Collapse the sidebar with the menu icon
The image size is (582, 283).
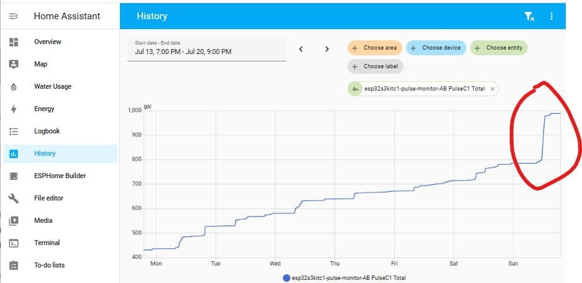(x=14, y=16)
